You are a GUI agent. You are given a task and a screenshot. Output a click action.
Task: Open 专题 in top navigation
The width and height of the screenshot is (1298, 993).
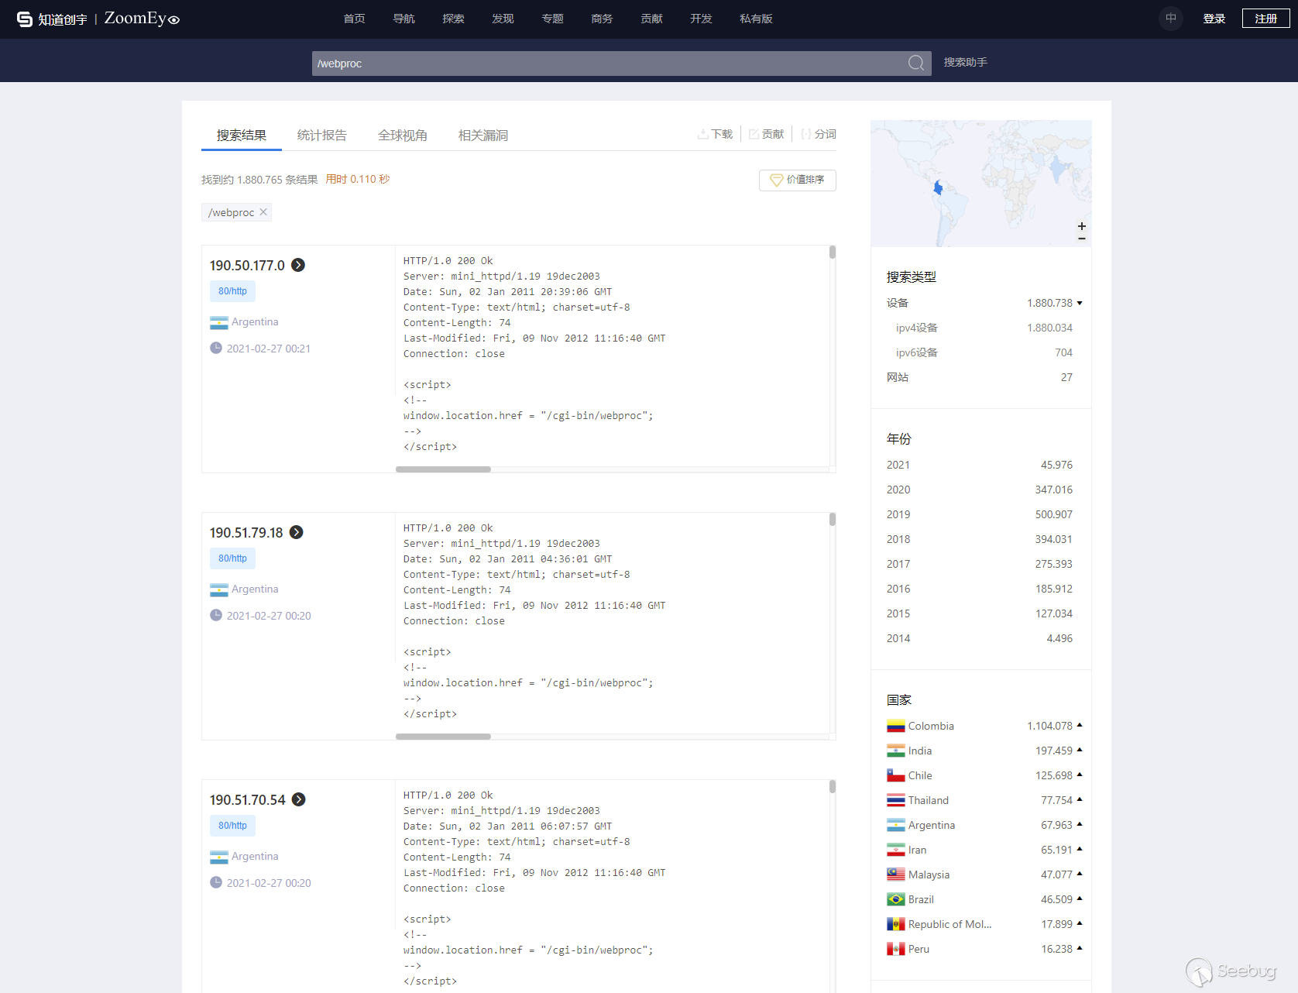(553, 19)
